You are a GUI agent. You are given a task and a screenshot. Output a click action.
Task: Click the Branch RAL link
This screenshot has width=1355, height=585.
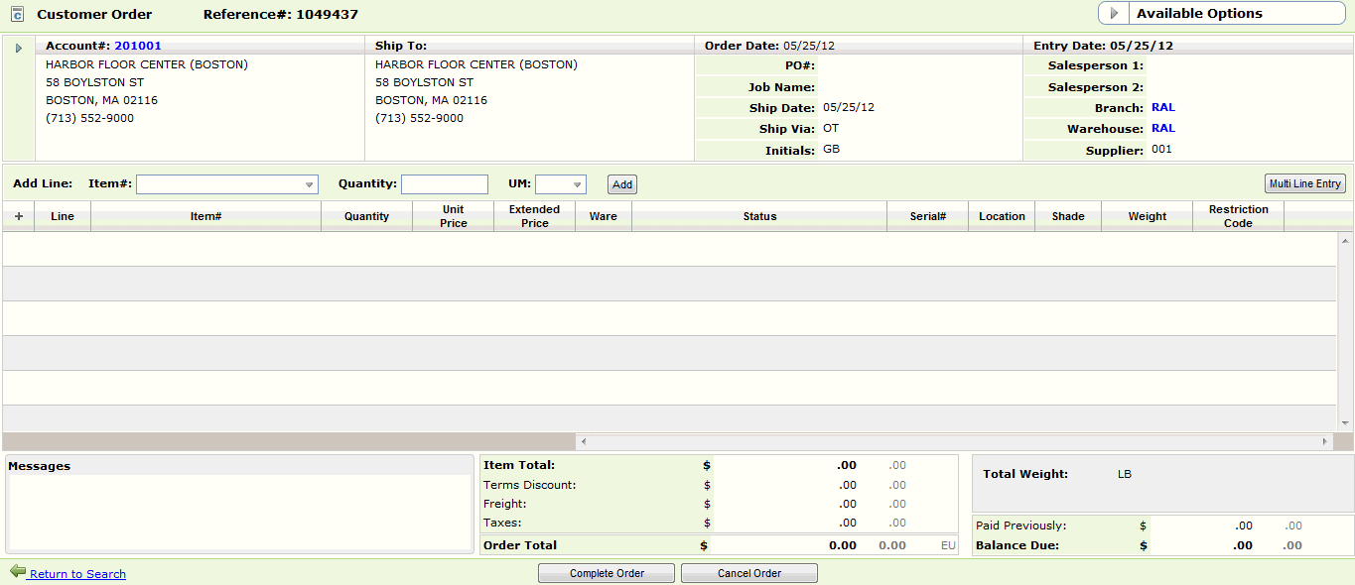(1162, 107)
